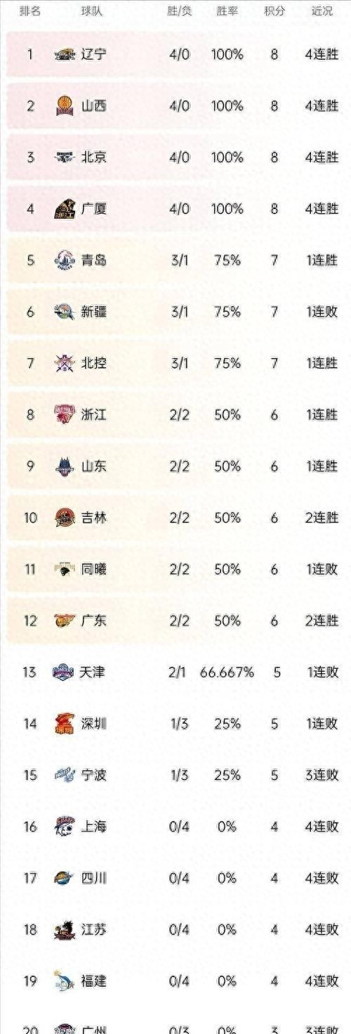The height and width of the screenshot is (1034, 351).
Task: Click the 辽宁 team logo
Action: [64, 54]
